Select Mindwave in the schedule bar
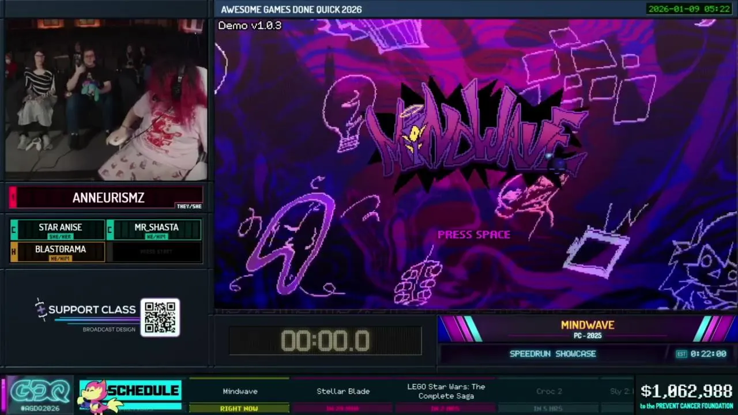Viewport: 738px width, 415px height. tap(240, 391)
